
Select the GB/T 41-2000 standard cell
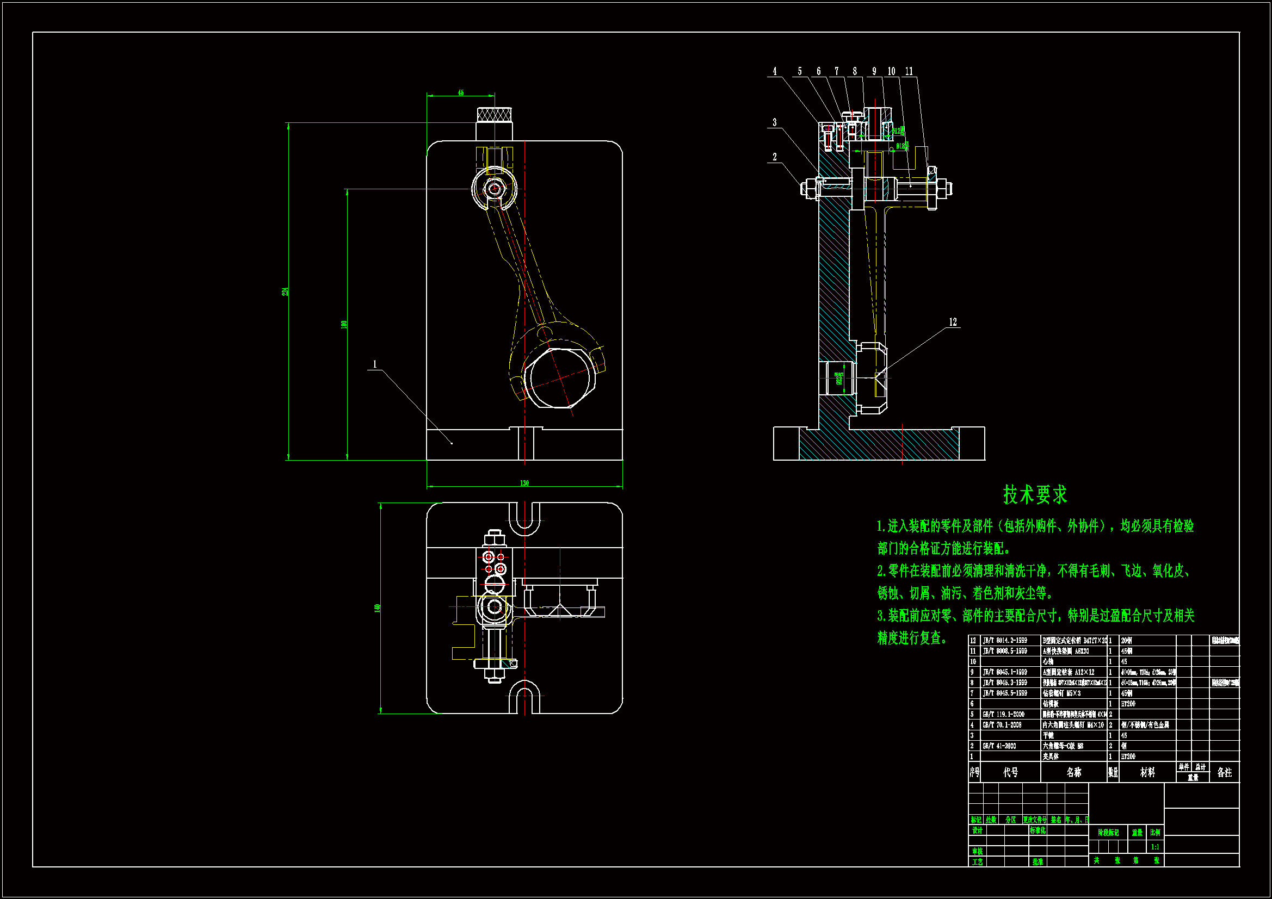click(999, 746)
